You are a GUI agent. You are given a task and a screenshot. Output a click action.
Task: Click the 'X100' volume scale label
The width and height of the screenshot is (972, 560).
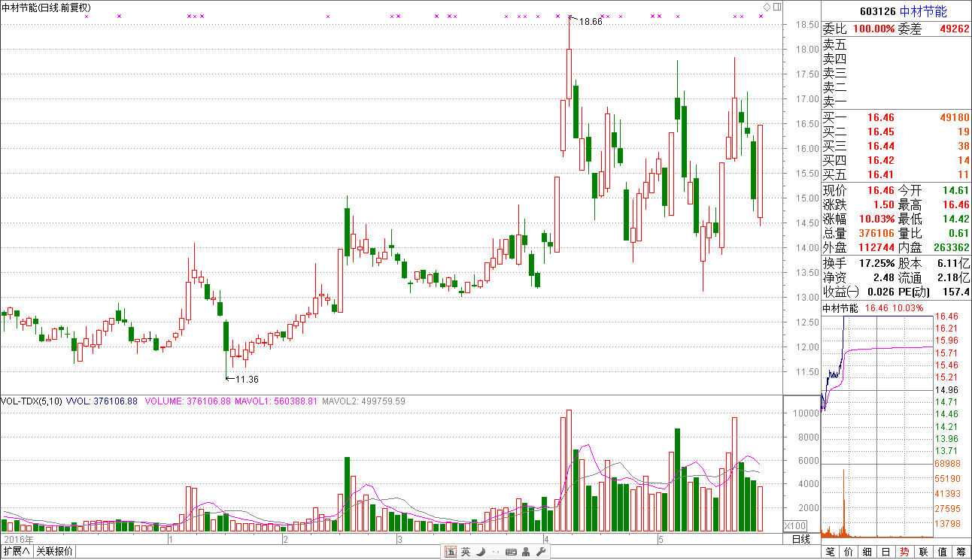(x=795, y=526)
